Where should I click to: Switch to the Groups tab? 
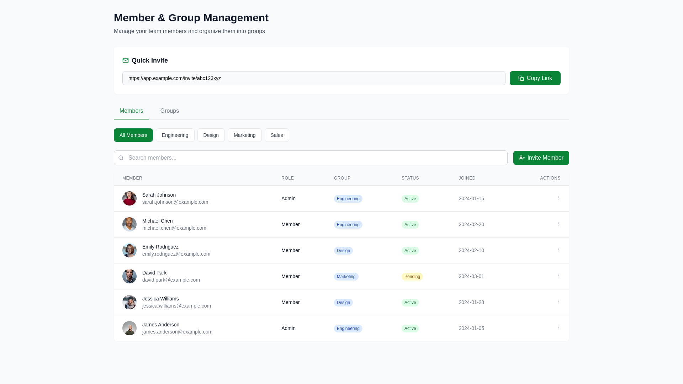(169, 111)
